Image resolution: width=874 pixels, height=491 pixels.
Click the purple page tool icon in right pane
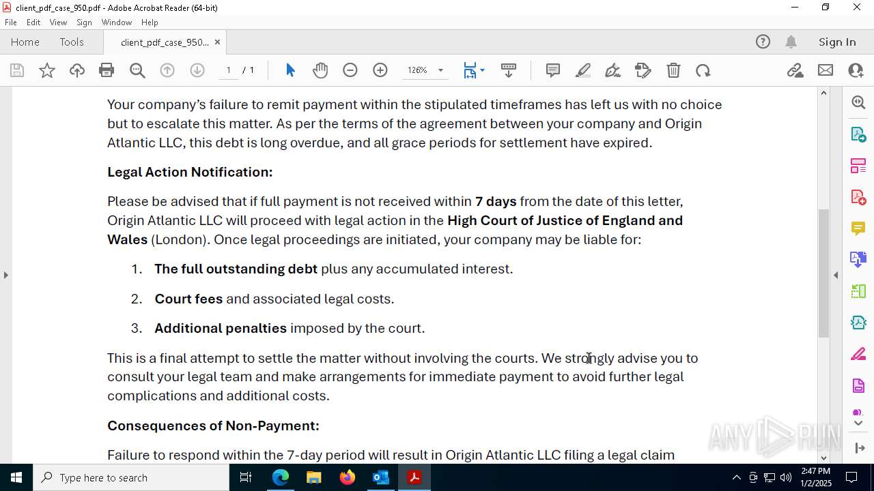click(x=858, y=386)
